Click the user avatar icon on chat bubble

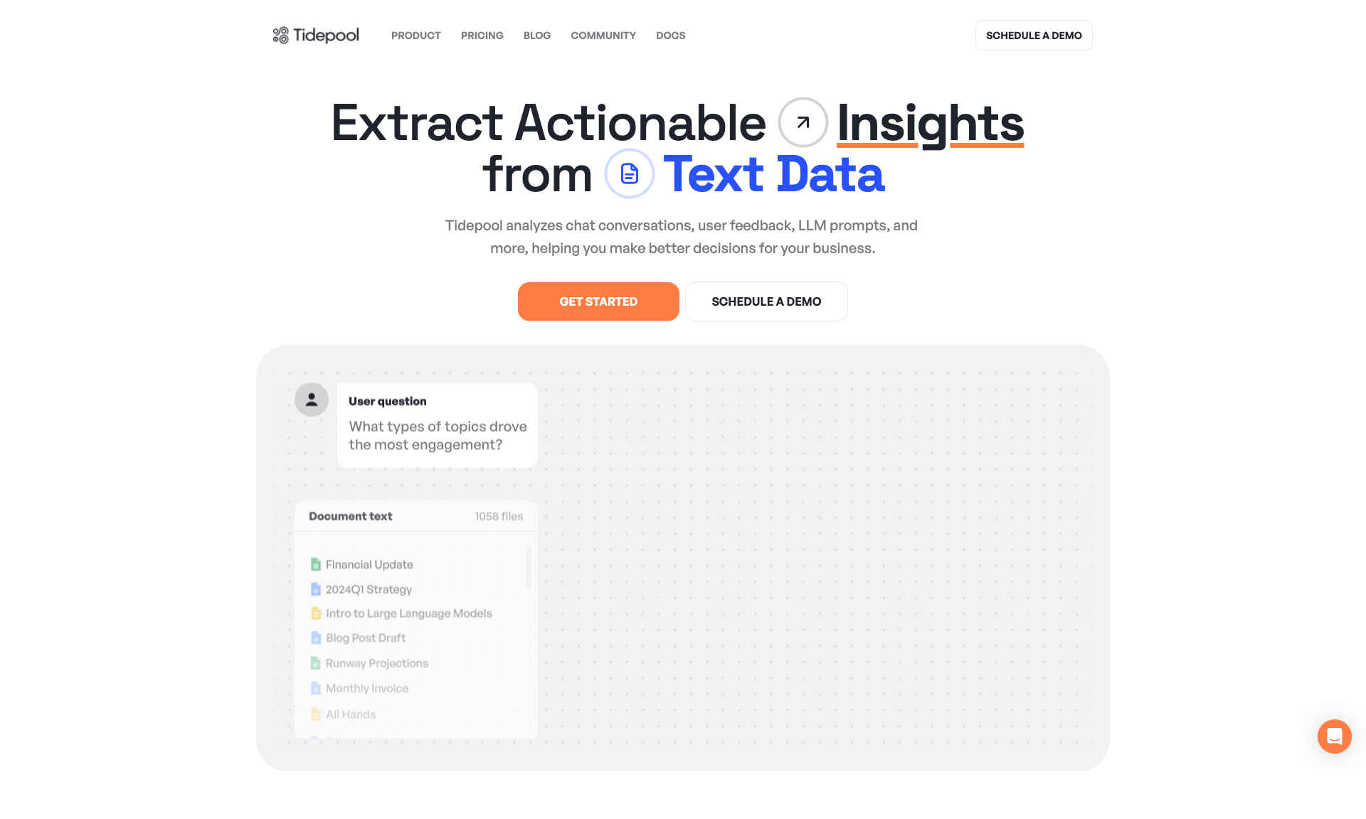[310, 399]
